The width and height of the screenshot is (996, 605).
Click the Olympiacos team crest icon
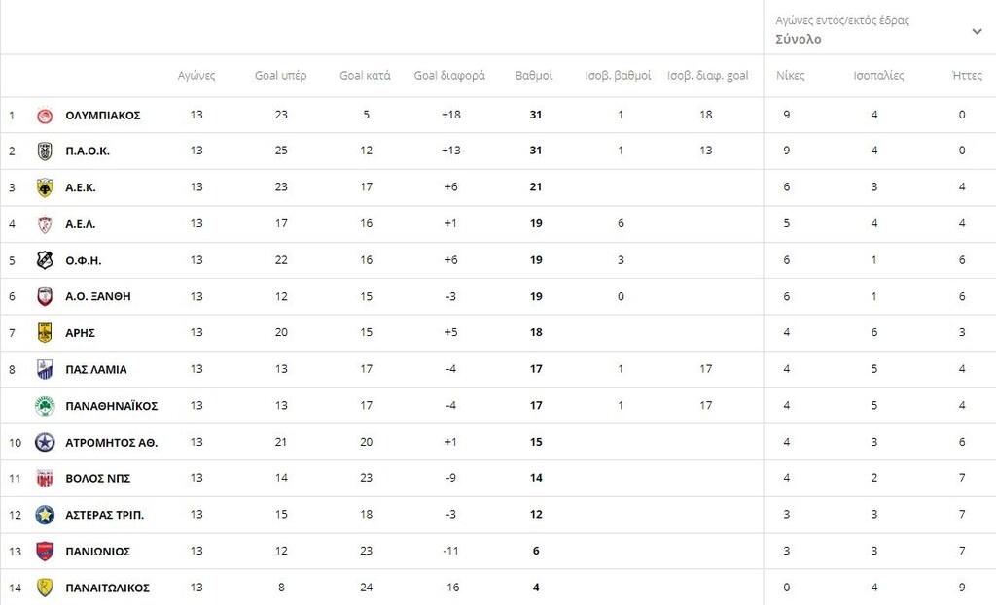click(x=45, y=116)
